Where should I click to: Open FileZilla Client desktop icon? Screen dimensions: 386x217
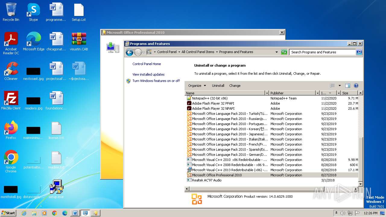[x=11, y=100]
